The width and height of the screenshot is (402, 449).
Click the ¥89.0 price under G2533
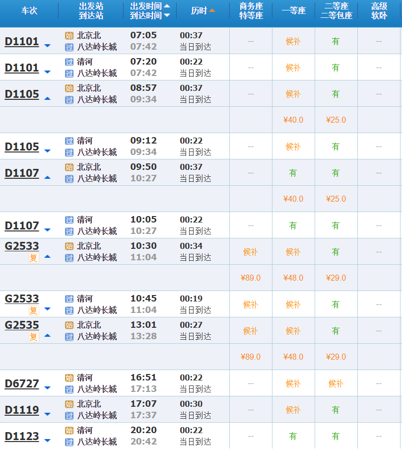click(x=250, y=278)
